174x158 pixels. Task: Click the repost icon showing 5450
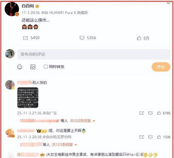[25, 38]
